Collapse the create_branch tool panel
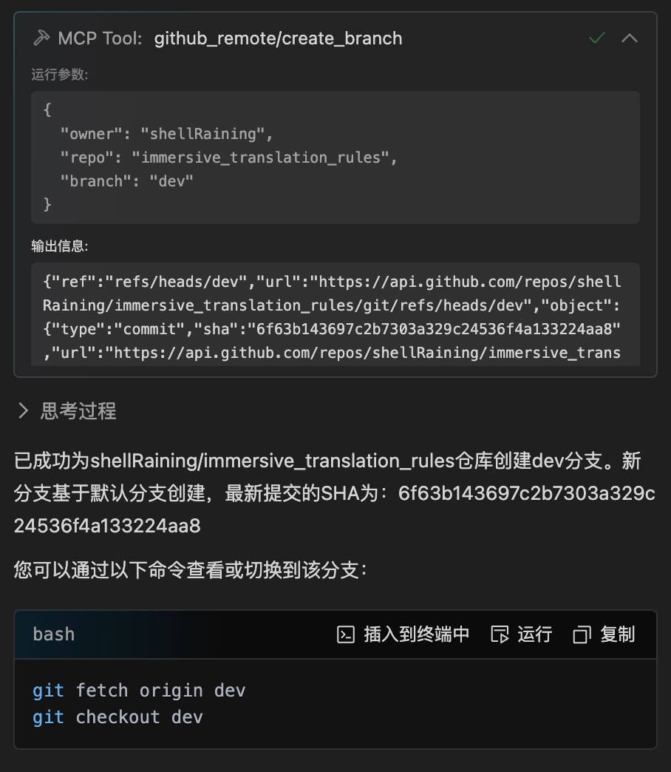671x772 pixels. (630, 38)
